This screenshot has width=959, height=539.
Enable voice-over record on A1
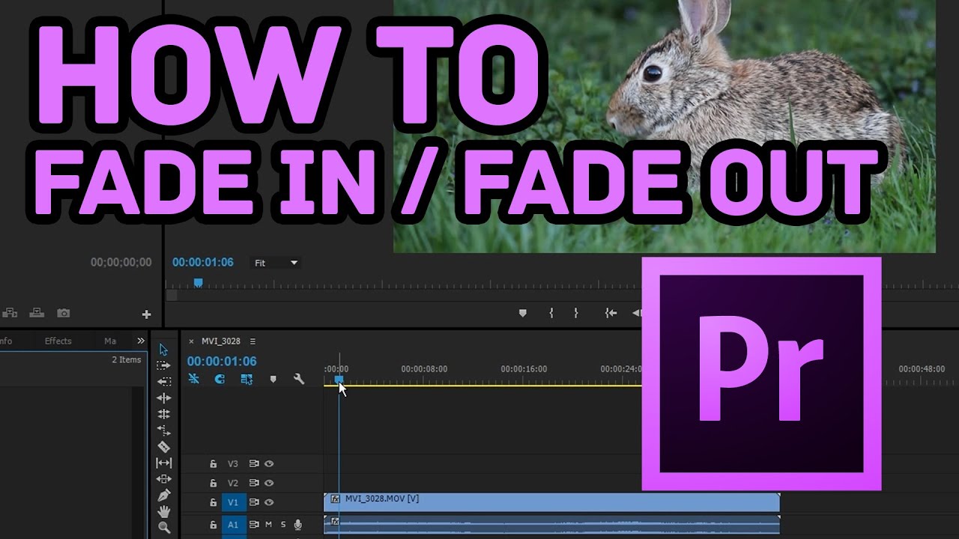[298, 525]
